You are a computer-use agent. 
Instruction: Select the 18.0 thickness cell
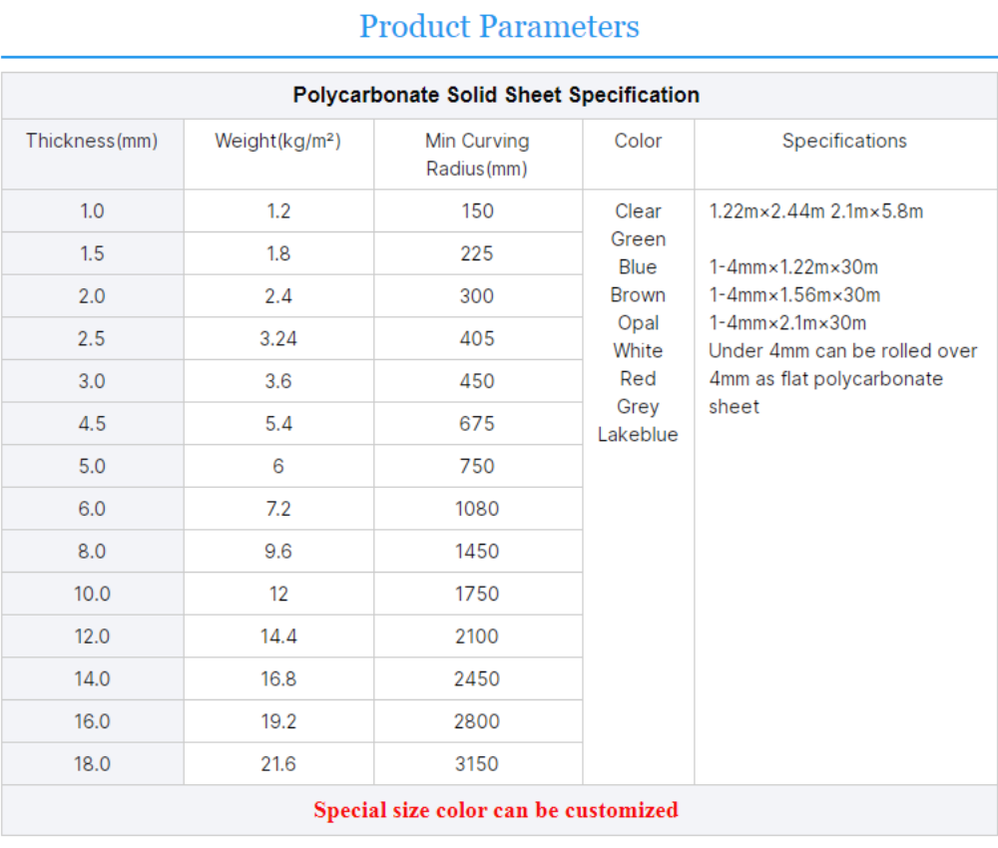coord(92,764)
